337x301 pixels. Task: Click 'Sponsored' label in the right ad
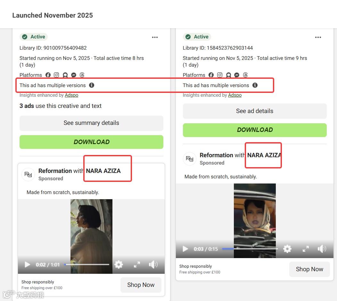[212, 163]
